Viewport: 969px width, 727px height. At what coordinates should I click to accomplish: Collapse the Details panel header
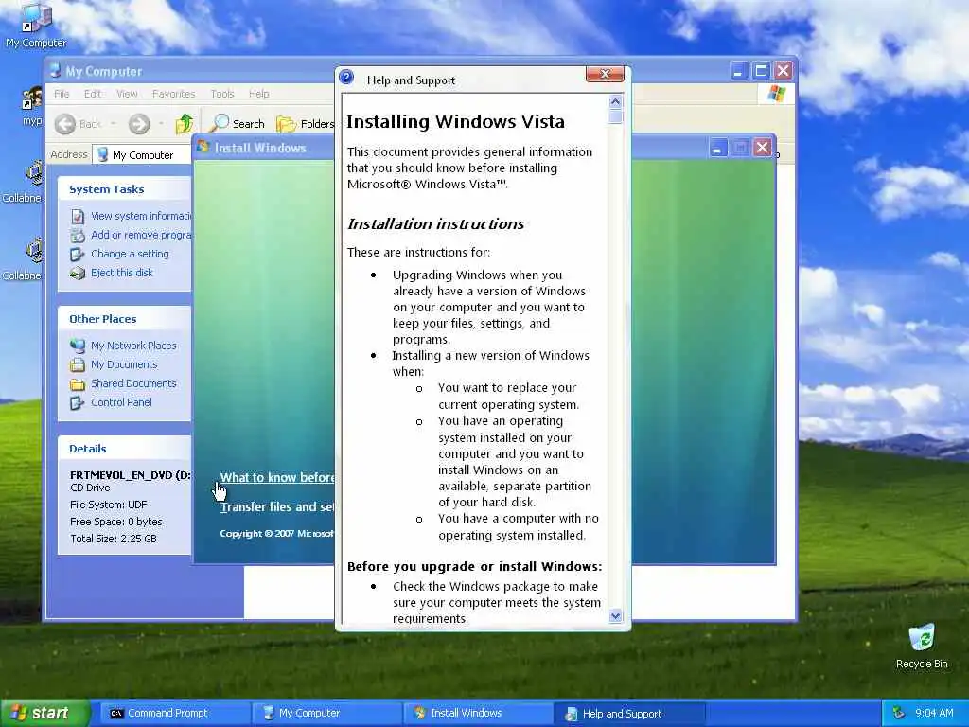click(x=124, y=449)
